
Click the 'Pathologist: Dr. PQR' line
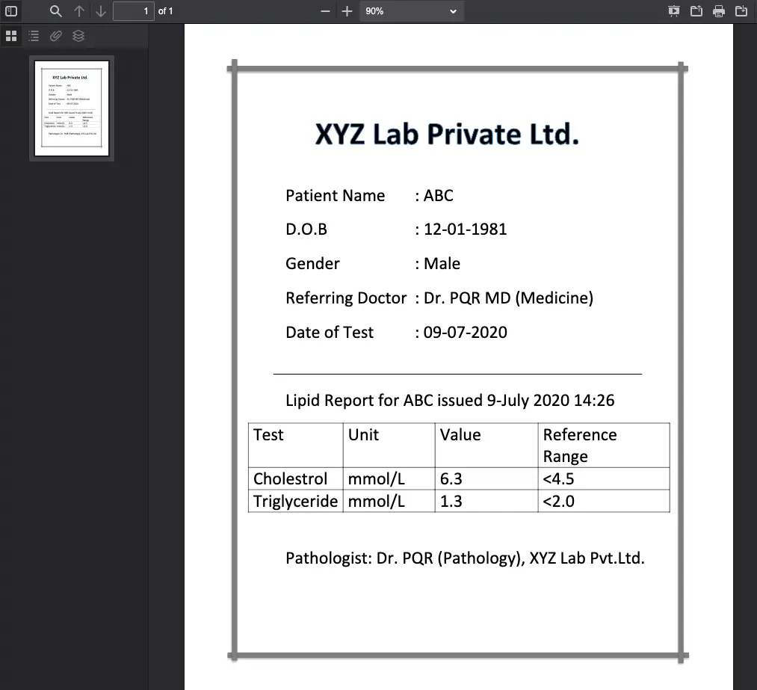(x=465, y=558)
